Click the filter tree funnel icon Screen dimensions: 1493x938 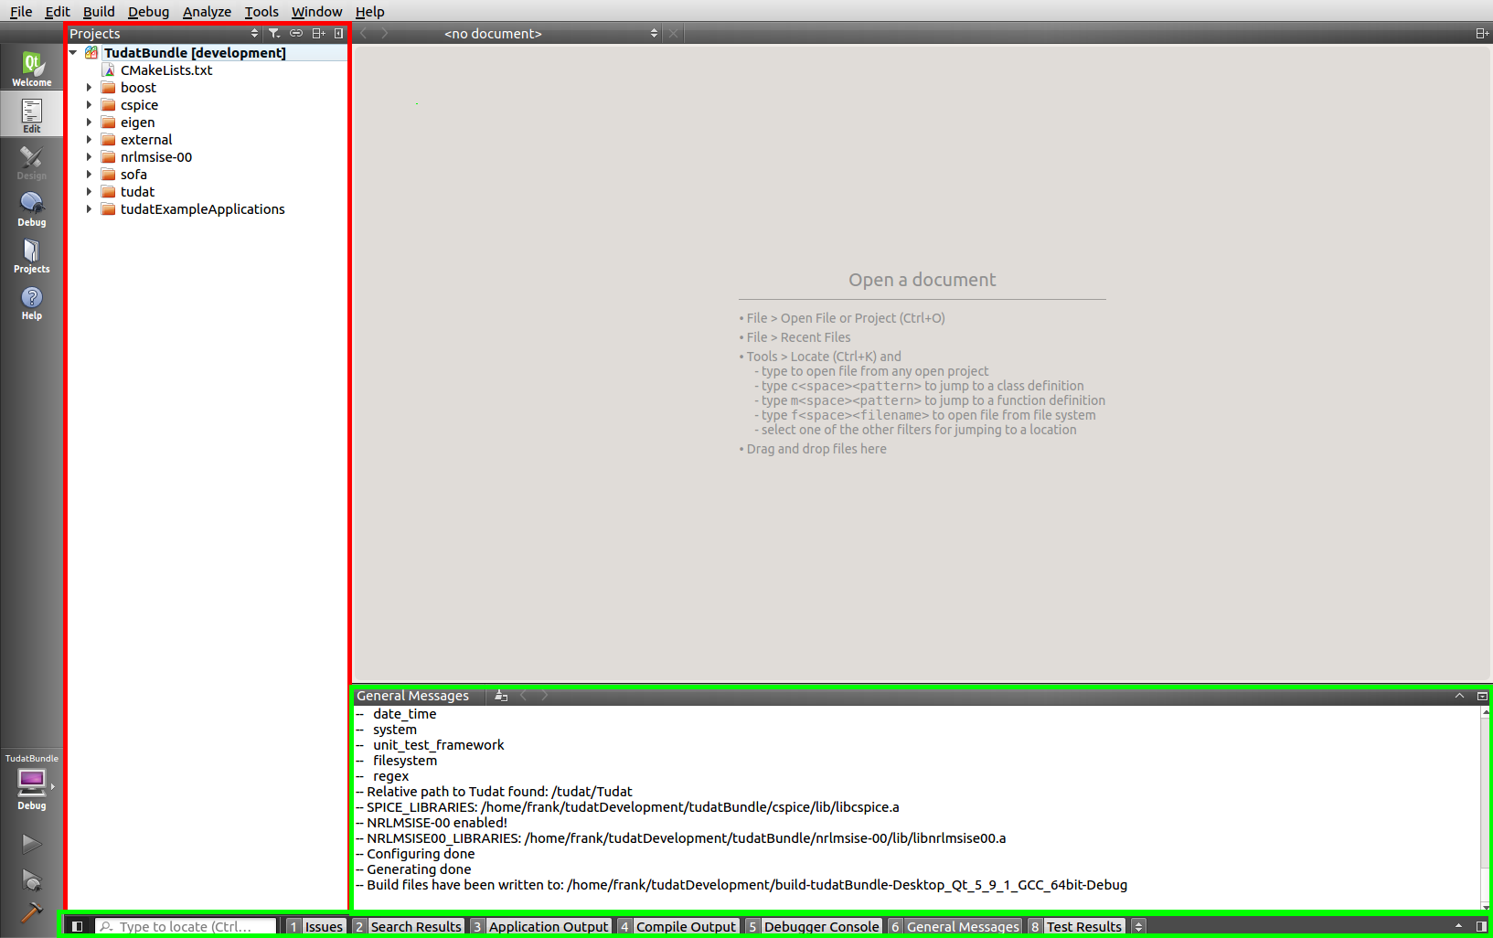coord(274,34)
